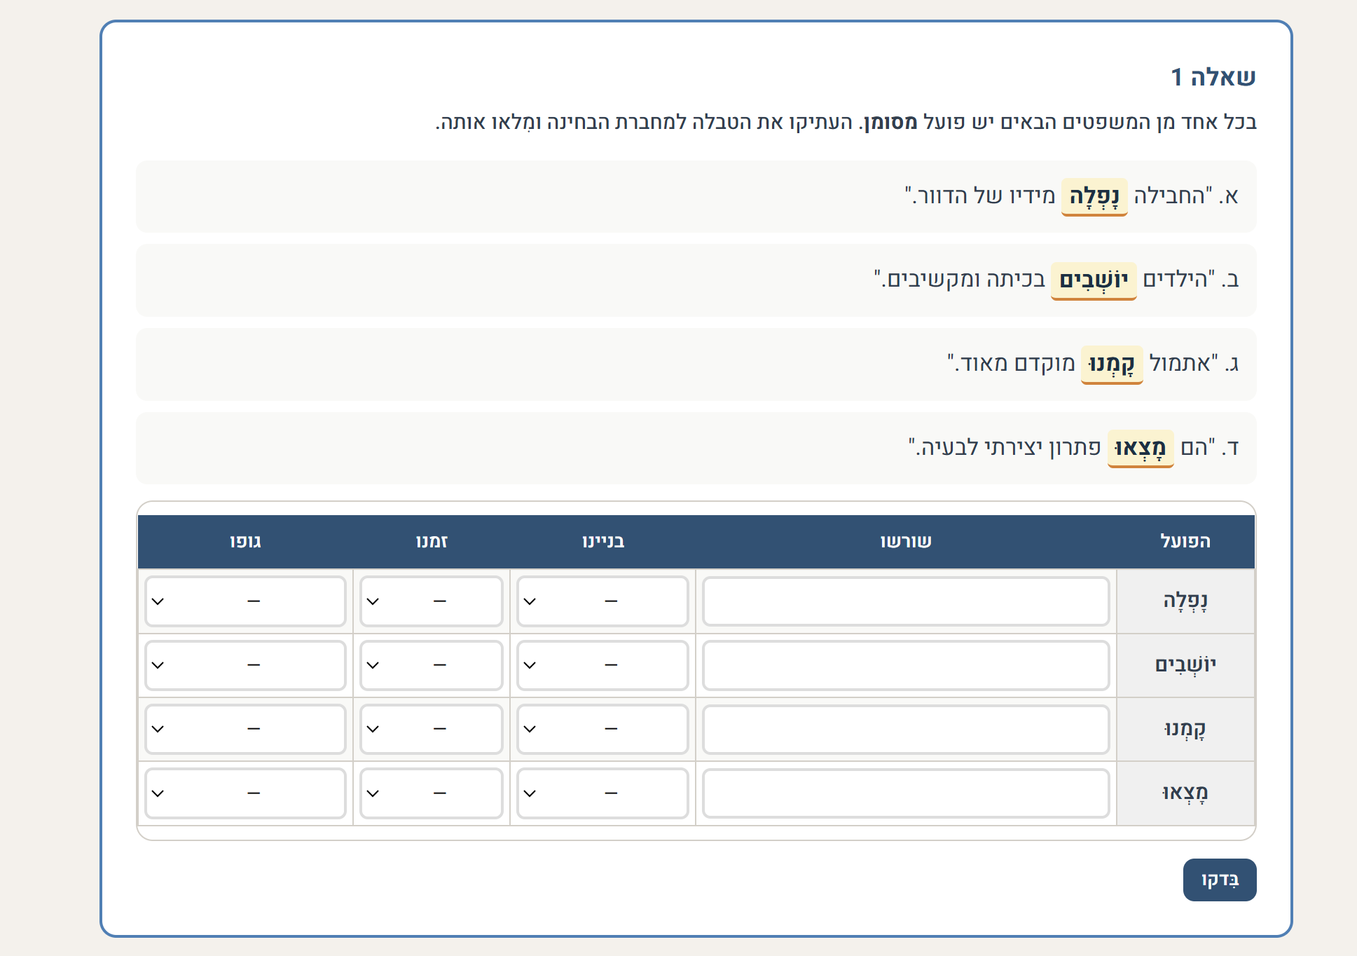Click the שורשו input field for יוֹשְׁבִים
This screenshot has height=956, width=1357.
[x=906, y=665]
